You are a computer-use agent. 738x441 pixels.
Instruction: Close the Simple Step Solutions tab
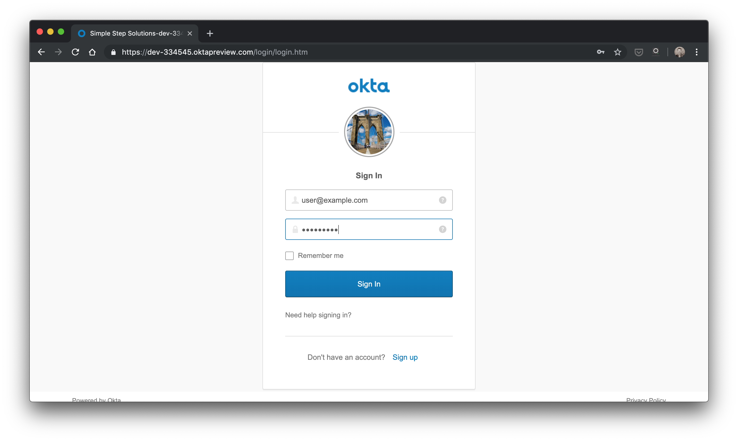tap(190, 33)
